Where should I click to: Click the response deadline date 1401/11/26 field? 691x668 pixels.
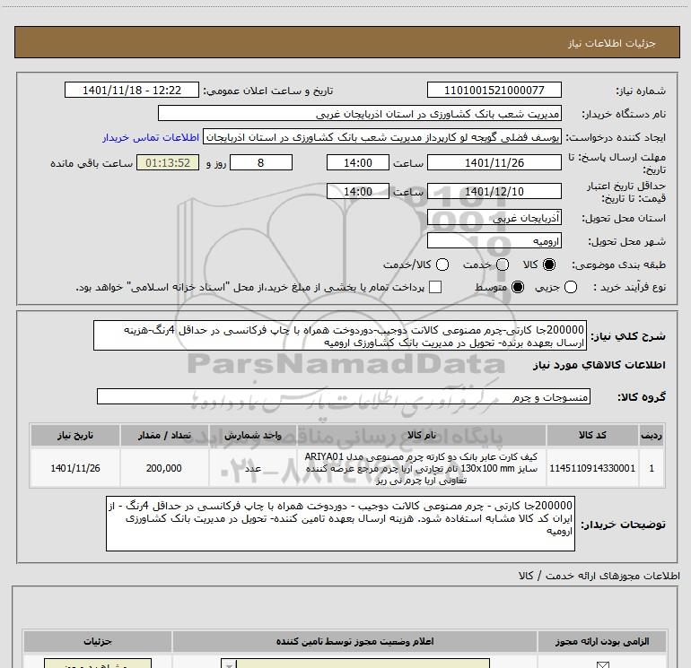[x=494, y=162]
